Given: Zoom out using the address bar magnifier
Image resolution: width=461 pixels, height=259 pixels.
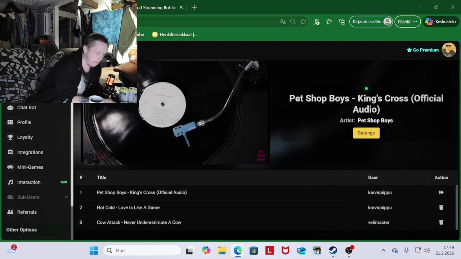Looking at the screenshot, I should click(293, 22).
